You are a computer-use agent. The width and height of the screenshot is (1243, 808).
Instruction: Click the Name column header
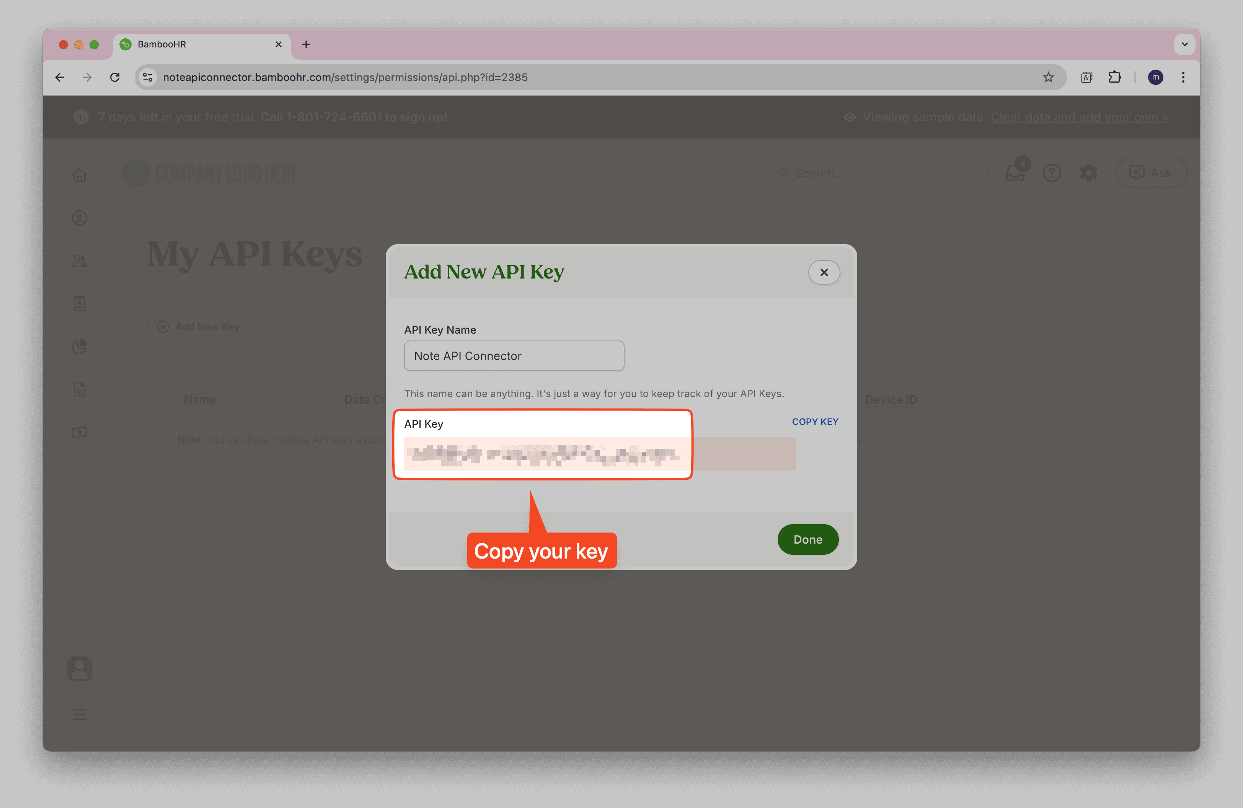pyautogui.click(x=199, y=399)
